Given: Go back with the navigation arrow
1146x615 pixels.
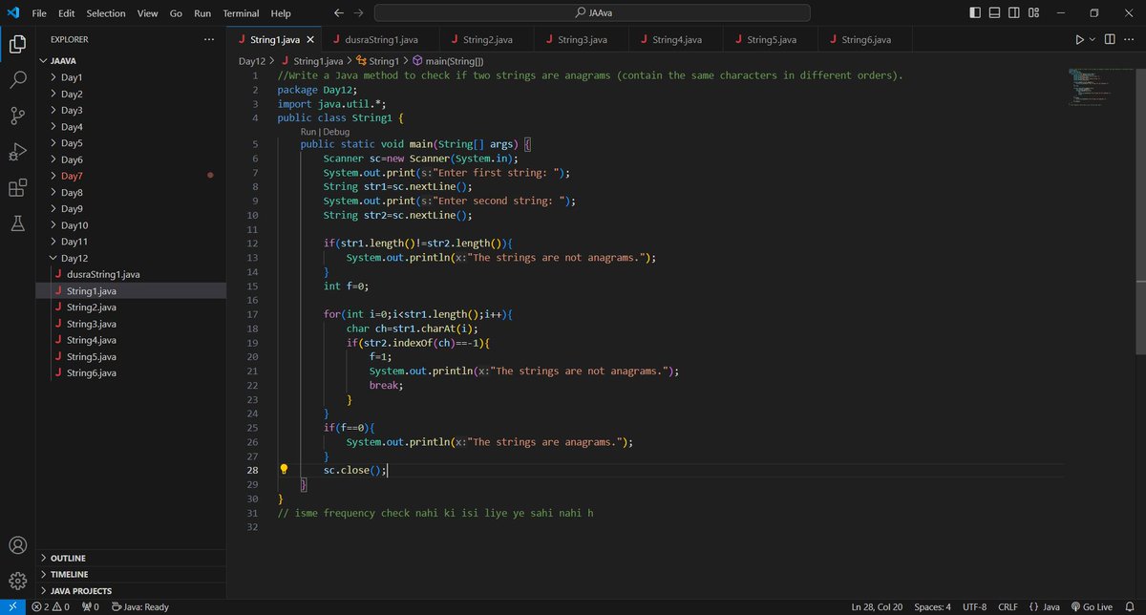Looking at the screenshot, I should pos(338,13).
